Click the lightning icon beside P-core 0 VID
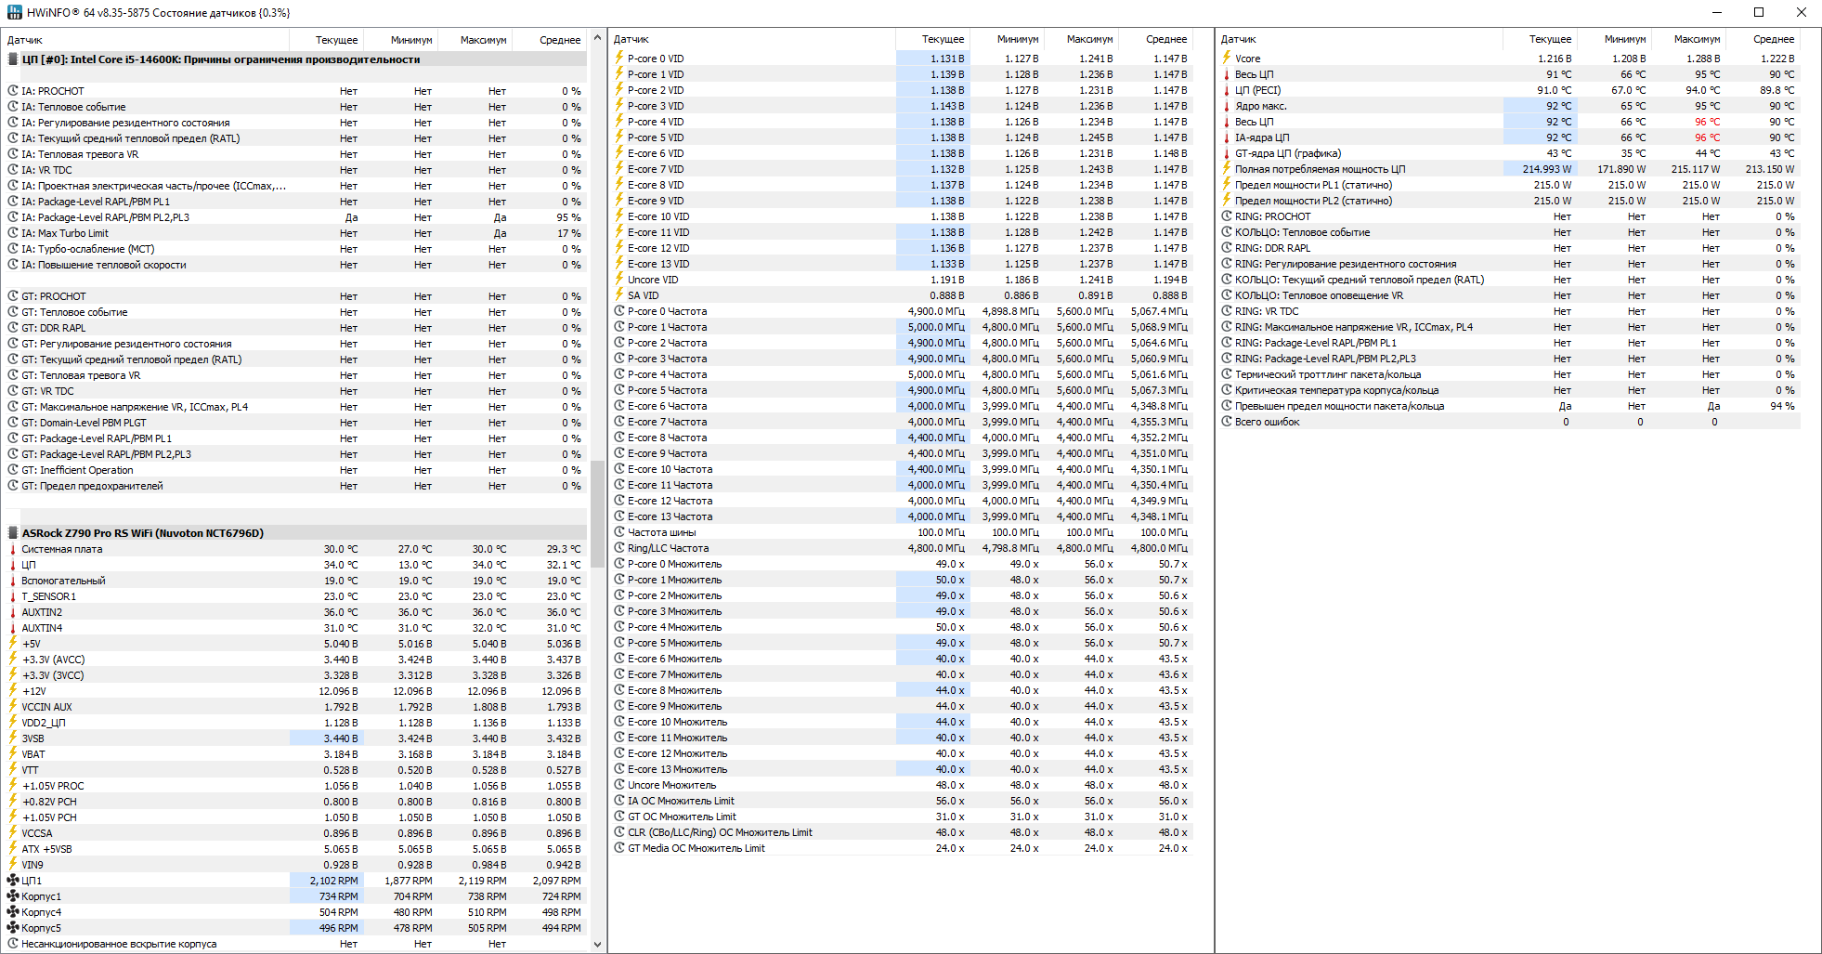This screenshot has width=1822, height=954. click(x=619, y=58)
